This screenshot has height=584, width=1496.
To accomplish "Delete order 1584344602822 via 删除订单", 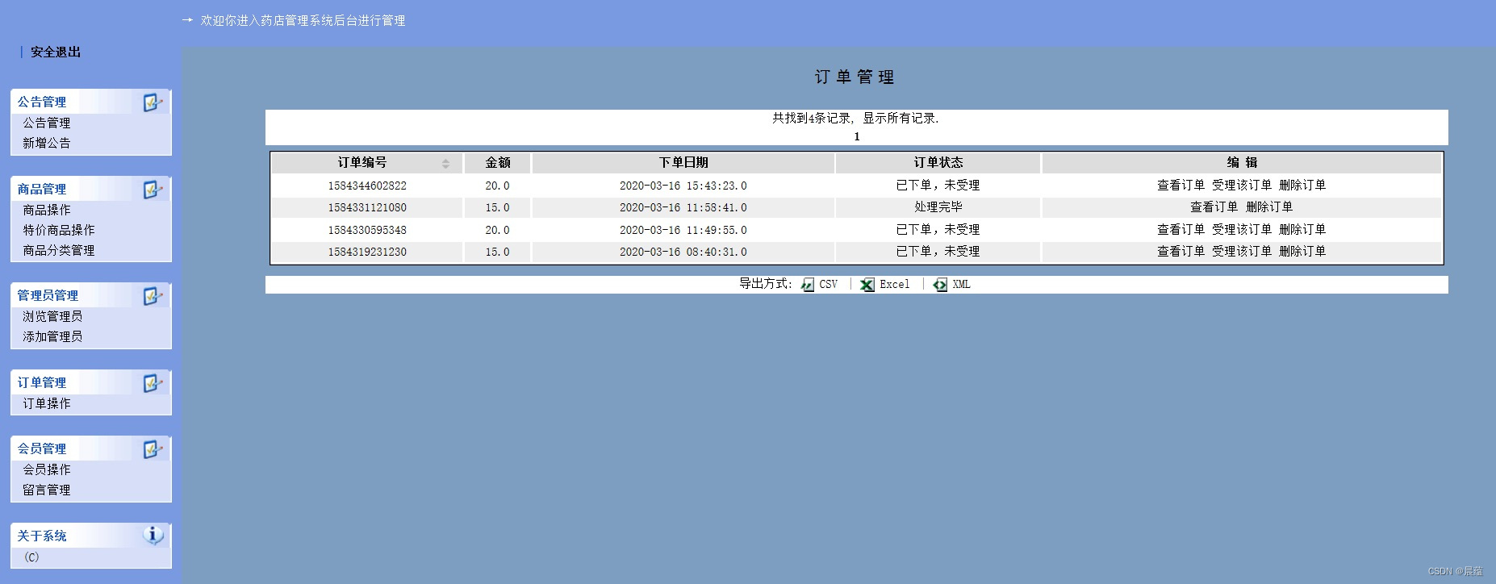I will (1302, 186).
